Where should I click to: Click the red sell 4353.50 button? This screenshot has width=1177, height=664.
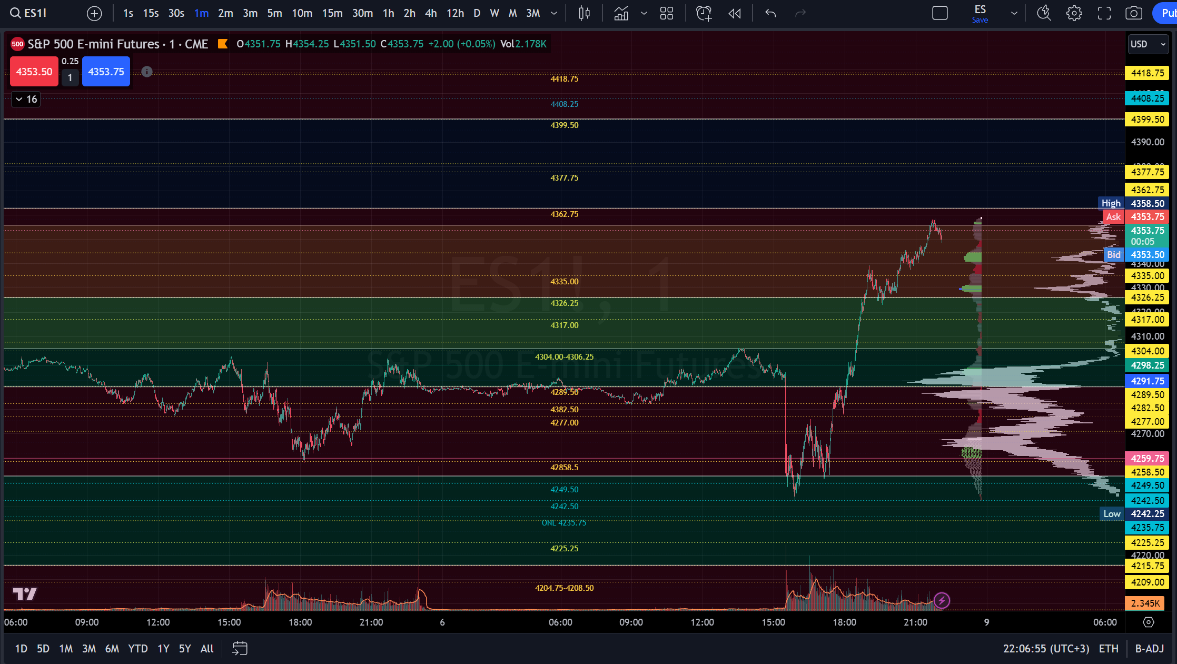[34, 72]
